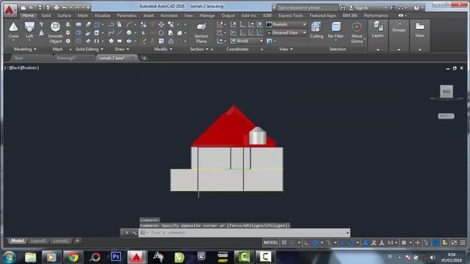
Task: Click the Customization hamburger icon in status bar
Action: [463, 243]
